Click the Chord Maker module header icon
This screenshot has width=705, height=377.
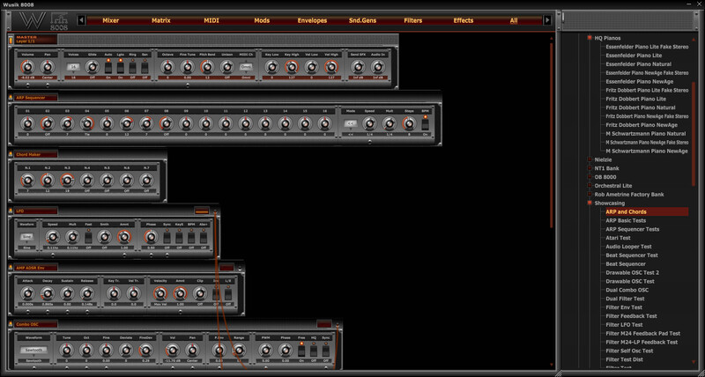pyautogui.click(x=11, y=154)
